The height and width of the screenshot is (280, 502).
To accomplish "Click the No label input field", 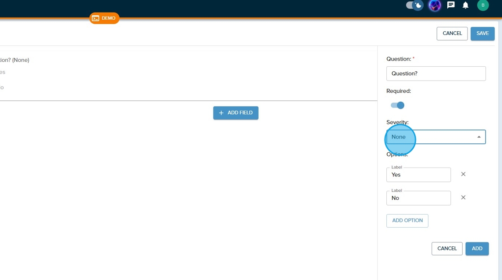I will (418, 198).
